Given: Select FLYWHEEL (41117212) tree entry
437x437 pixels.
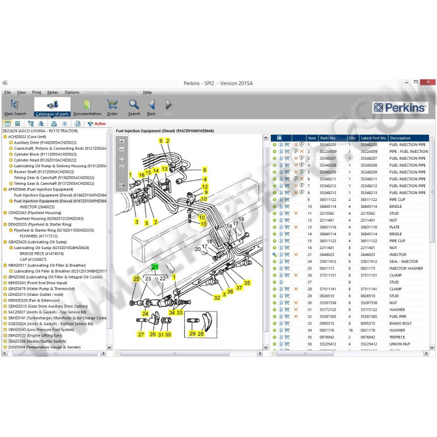Looking at the screenshot, I should click(39, 236).
